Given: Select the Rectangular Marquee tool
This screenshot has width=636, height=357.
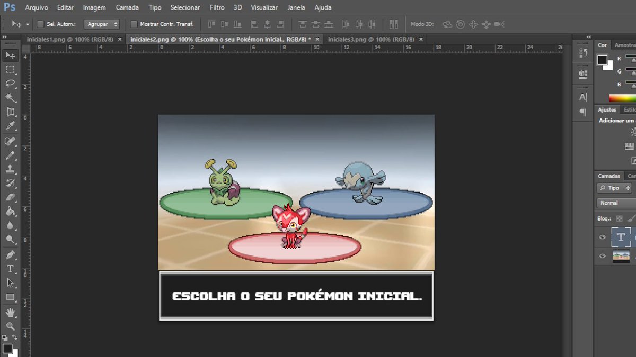Looking at the screenshot, I should tap(10, 69).
